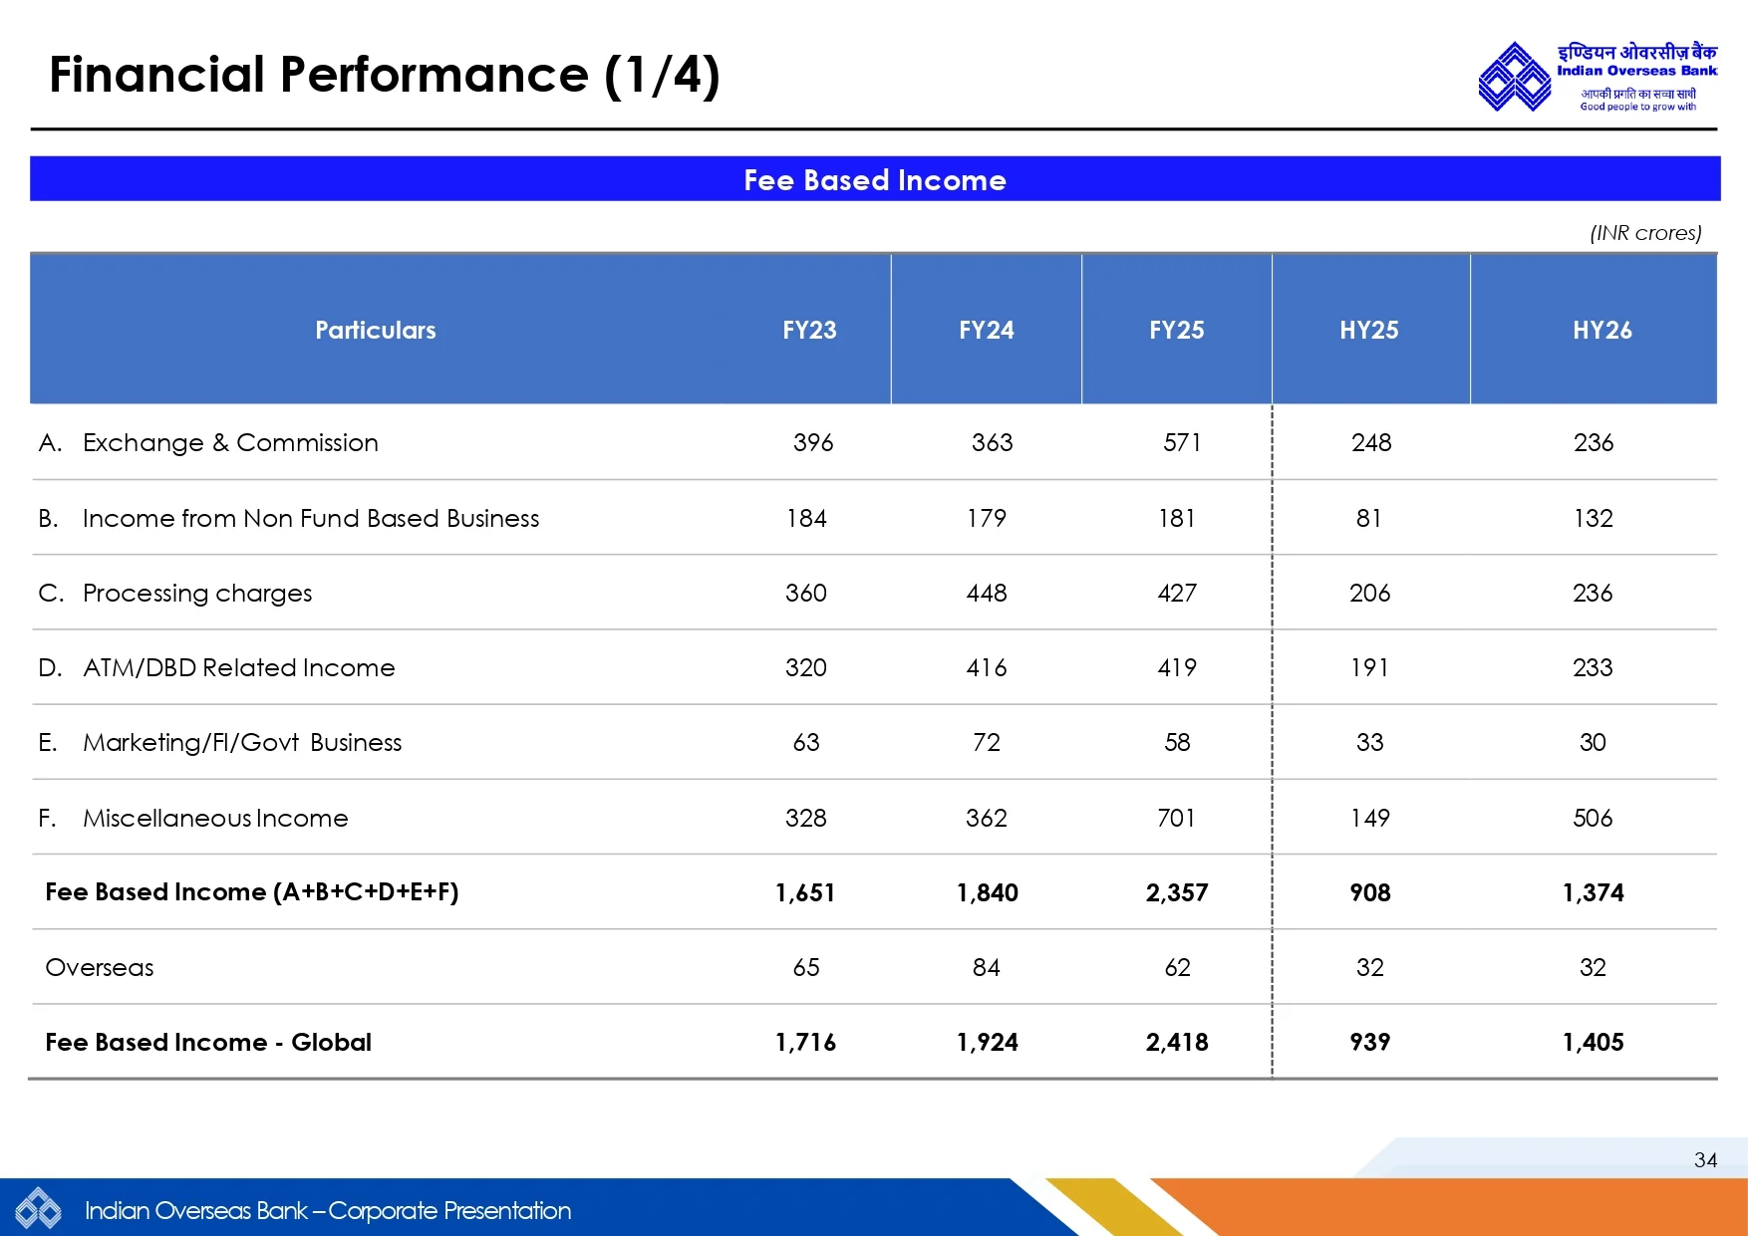The width and height of the screenshot is (1748, 1236).
Task: Select the HY25 column header
Action: [x=1368, y=330]
